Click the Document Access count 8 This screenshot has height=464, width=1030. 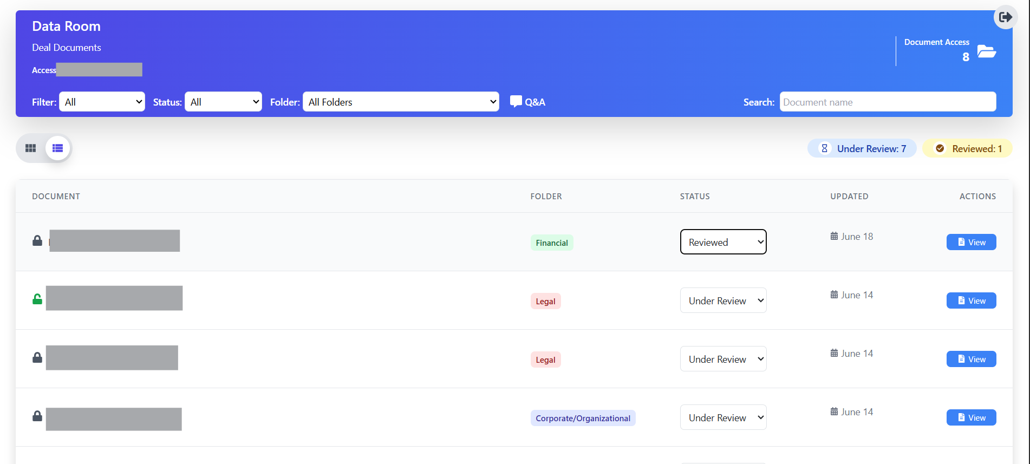tap(966, 57)
